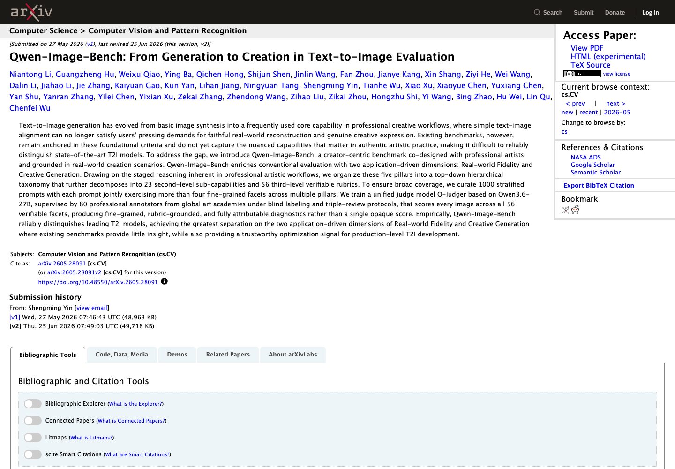Image resolution: width=675 pixels, height=469 pixels.
Task: Click the Search magnifier icon
Action: point(537,12)
